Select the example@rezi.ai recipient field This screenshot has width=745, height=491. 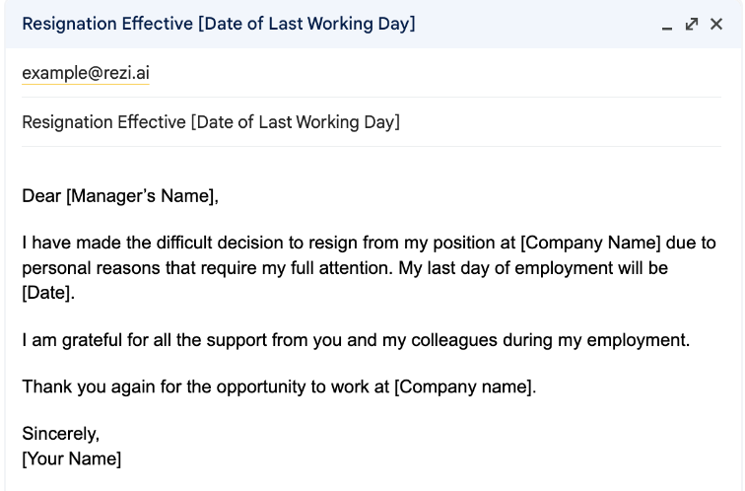click(86, 73)
